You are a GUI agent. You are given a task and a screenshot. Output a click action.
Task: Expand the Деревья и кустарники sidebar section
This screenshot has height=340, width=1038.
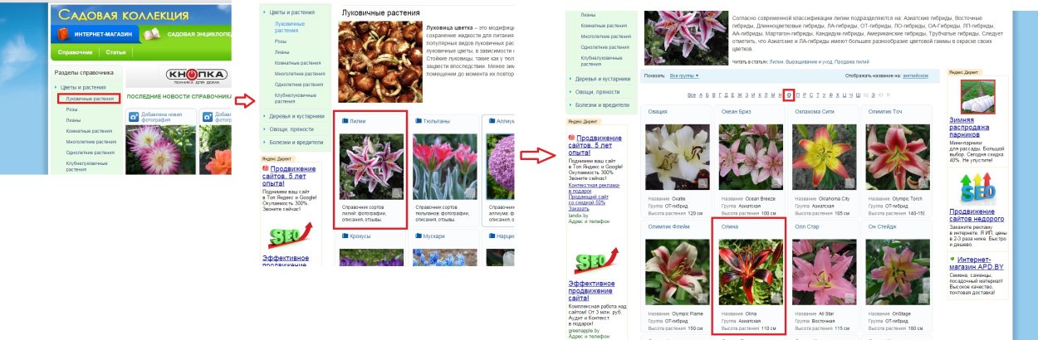point(292,116)
